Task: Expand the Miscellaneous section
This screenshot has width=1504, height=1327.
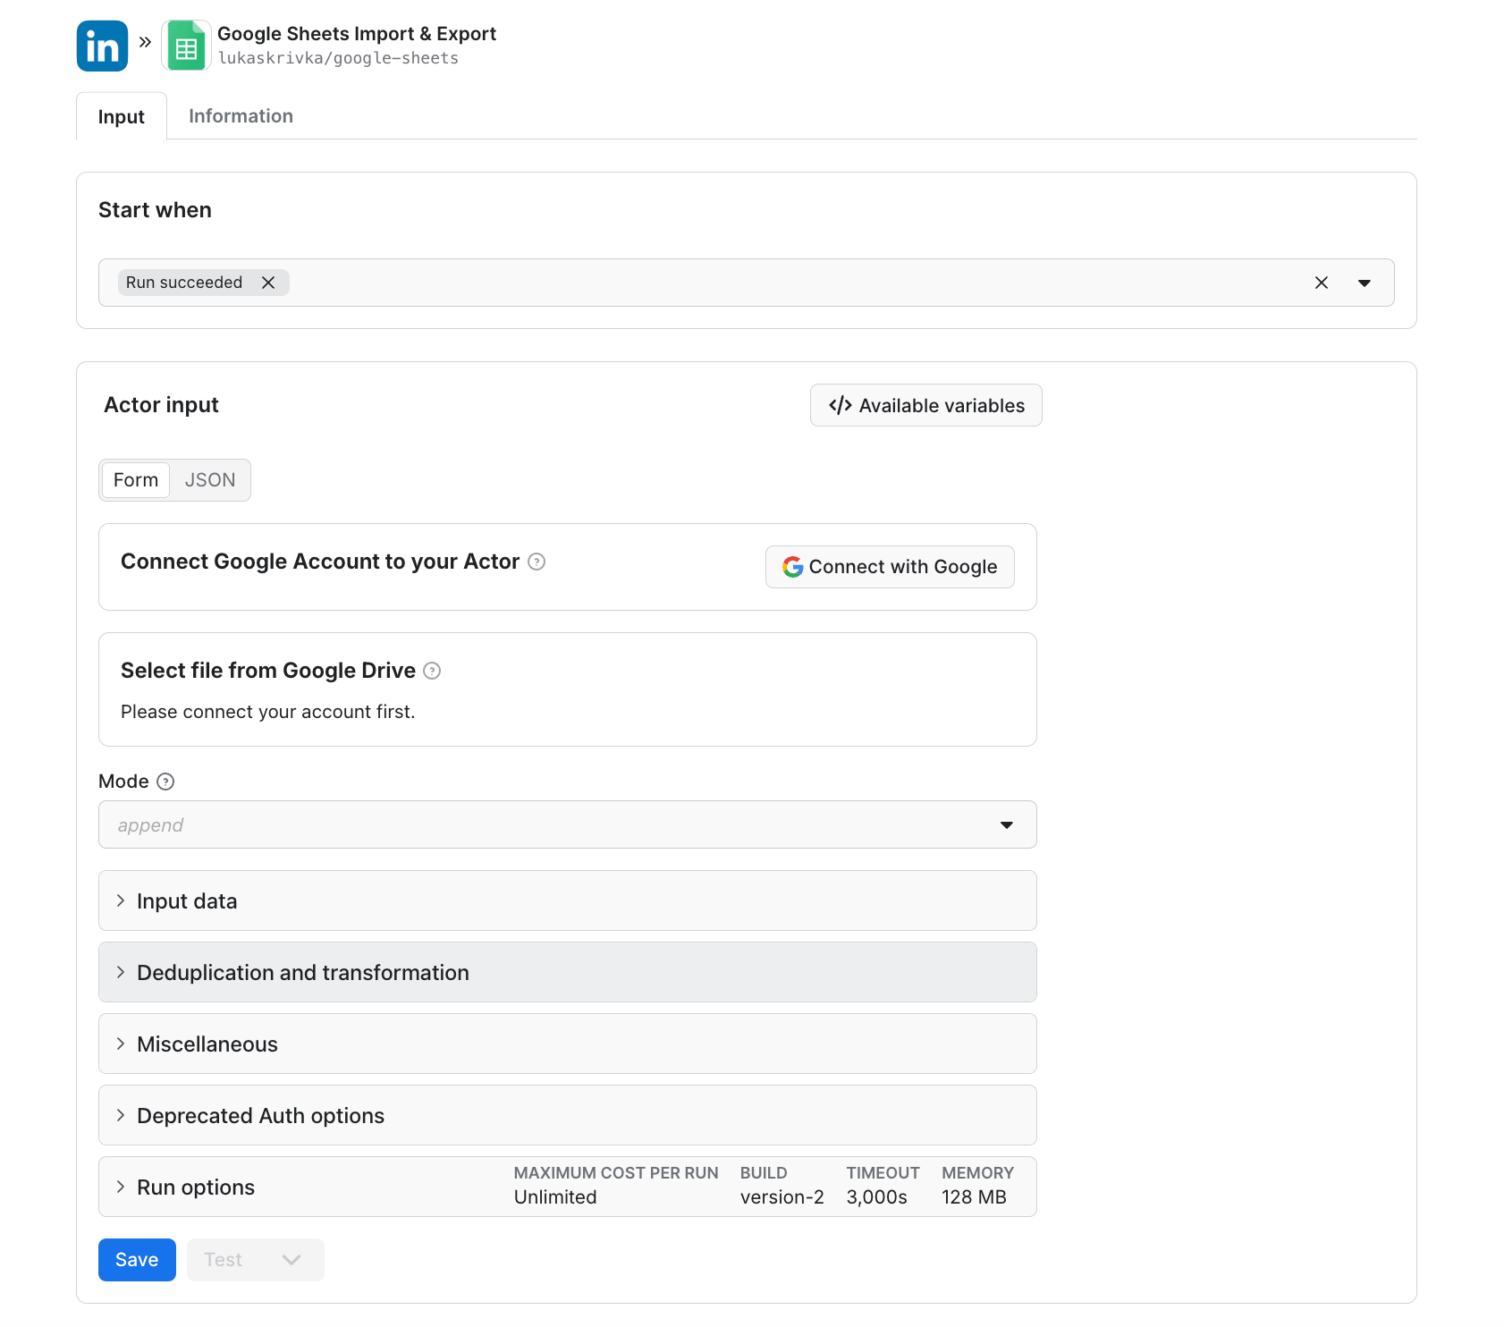Action: tap(568, 1044)
